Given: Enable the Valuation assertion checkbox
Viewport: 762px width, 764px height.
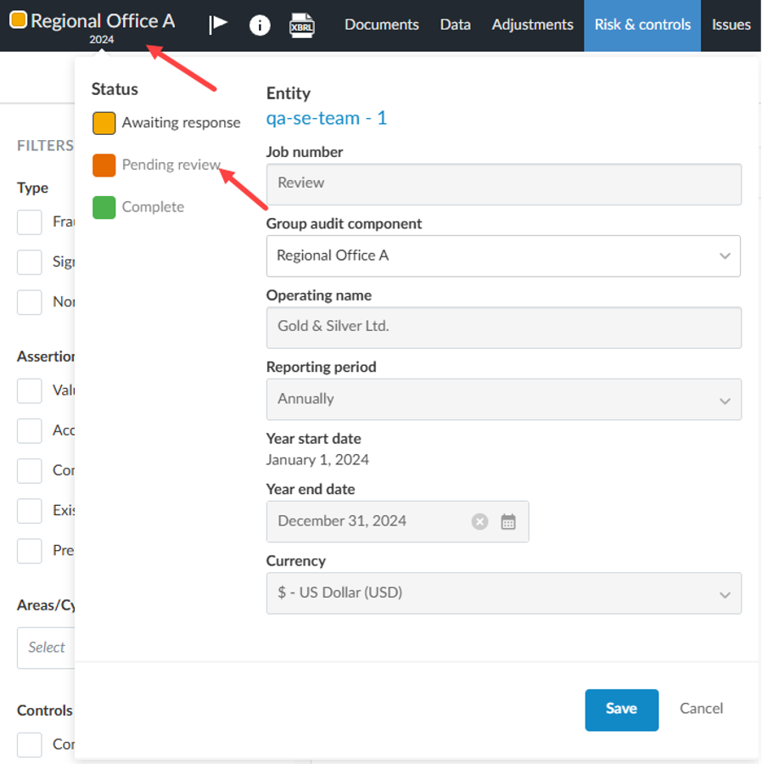Looking at the screenshot, I should coord(29,390).
